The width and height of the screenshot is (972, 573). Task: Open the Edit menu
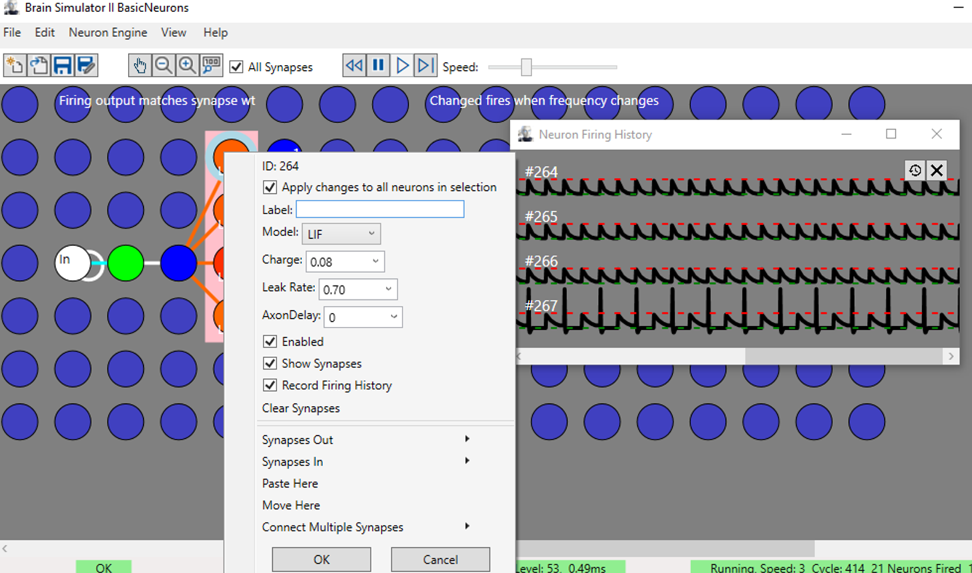click(45, 32)
